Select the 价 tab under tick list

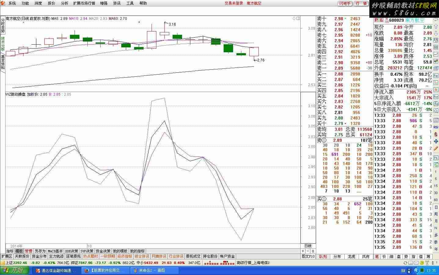(x=384, y=257)
